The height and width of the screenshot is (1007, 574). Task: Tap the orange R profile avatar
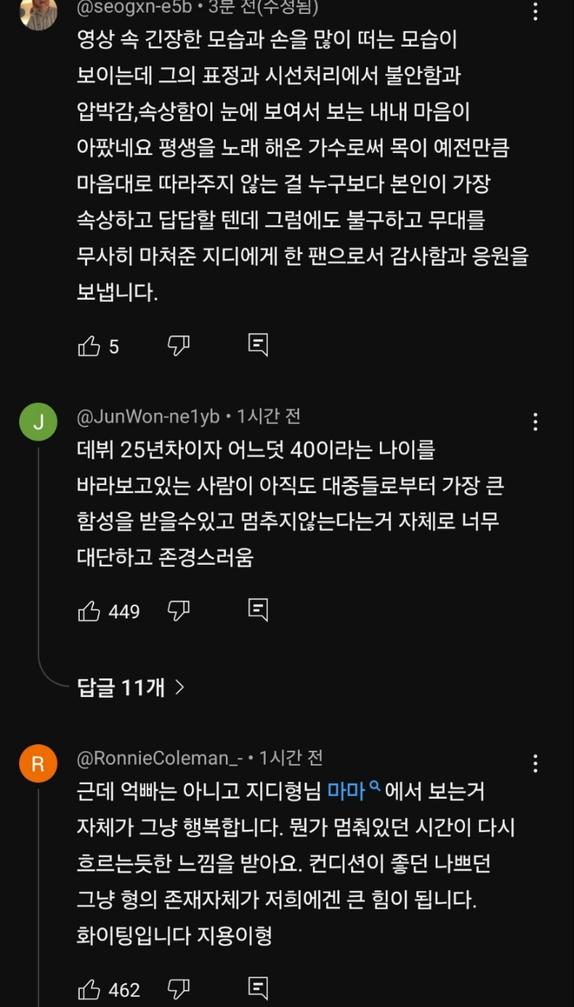[x=38, y=764]
